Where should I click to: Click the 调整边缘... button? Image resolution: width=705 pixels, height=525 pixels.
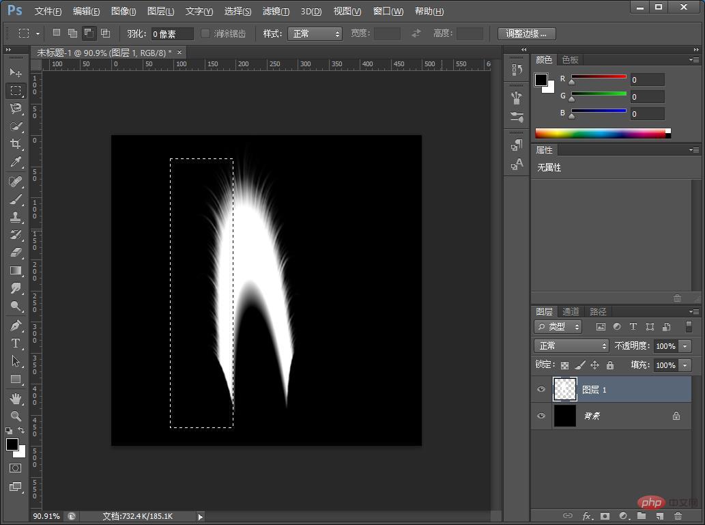[526, 33]
